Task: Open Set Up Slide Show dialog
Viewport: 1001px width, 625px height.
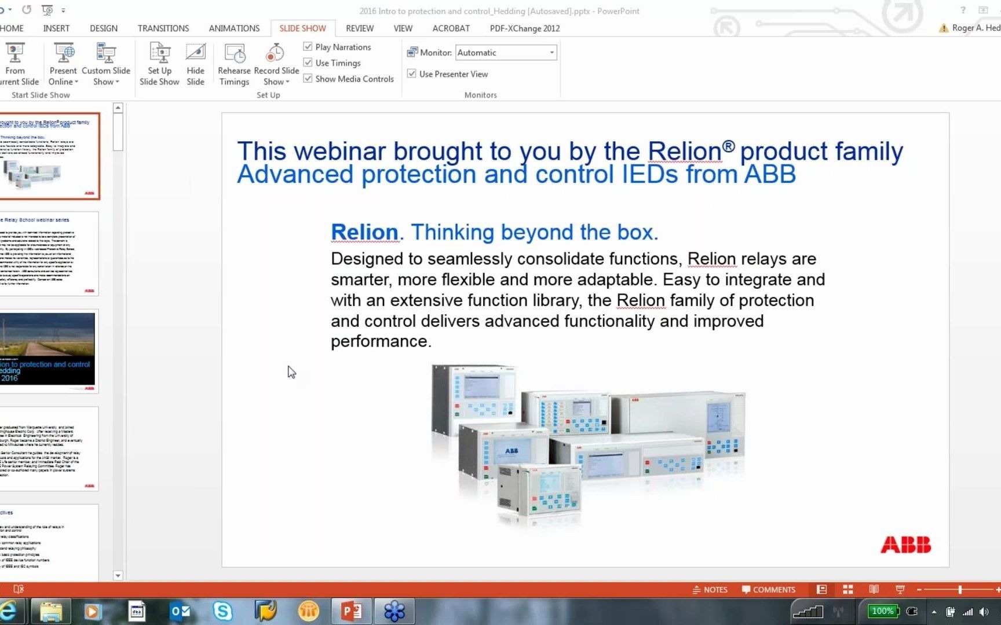Action: coord(159,64)
